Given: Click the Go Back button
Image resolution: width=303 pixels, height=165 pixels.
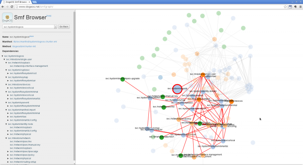Looking at the screenshot, I should click(64, 27).
